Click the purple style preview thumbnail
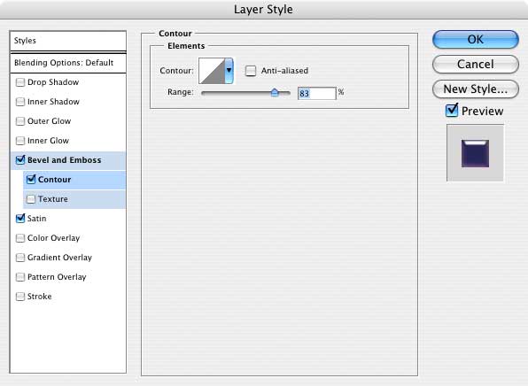 pyautogui.click(x=475, y=153)
